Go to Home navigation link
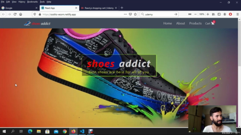 pos(168,23)
